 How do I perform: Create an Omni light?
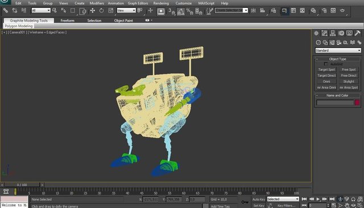326,81
